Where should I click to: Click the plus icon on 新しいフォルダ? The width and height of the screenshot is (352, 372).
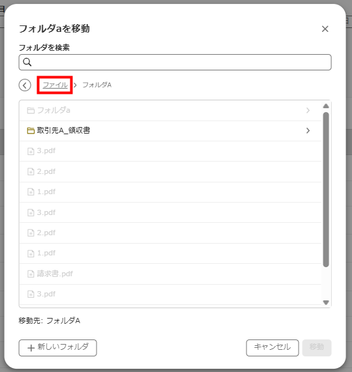(31, 348)
